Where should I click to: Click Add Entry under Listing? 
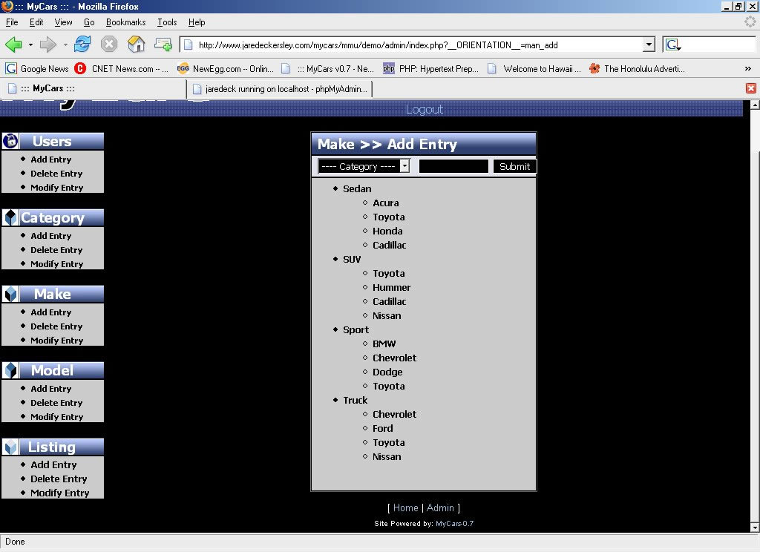[53, 464]
